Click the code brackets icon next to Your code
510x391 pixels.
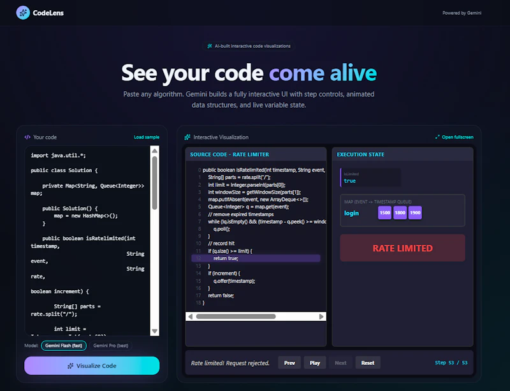tap(27, 137)
